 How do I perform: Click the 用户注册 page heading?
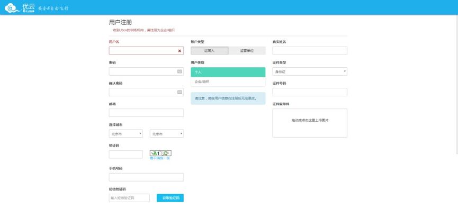click(120, 23)
